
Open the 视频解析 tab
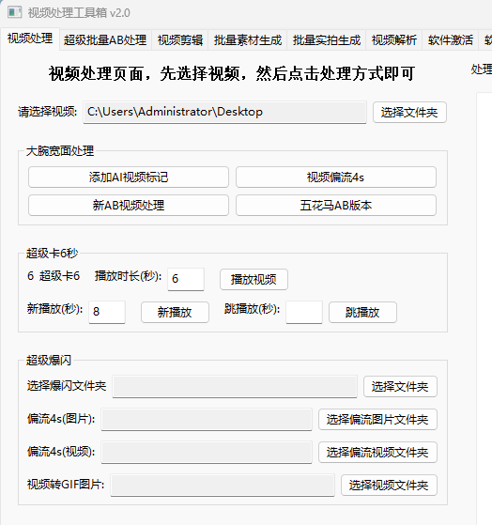[394, 40]
